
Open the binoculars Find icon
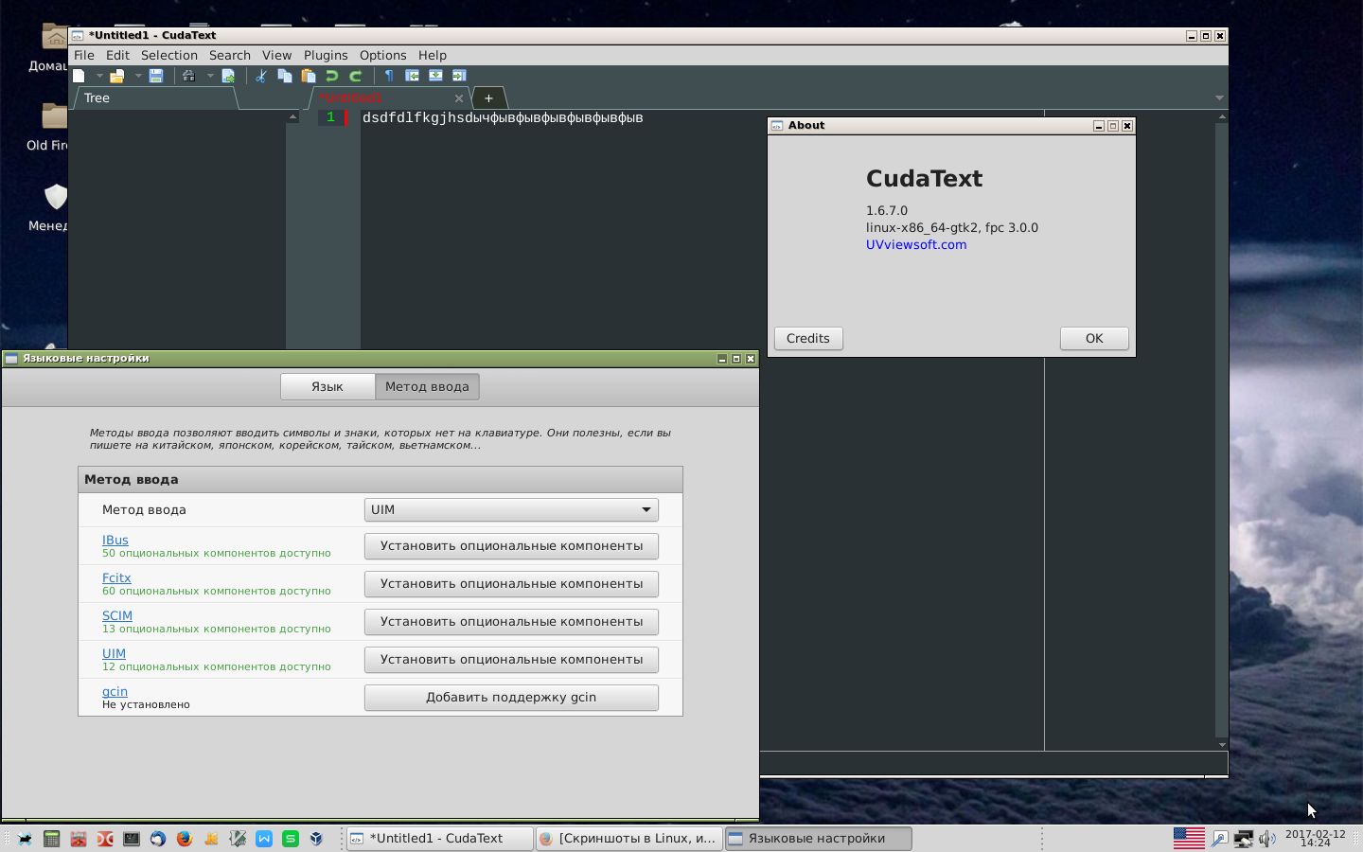coord(188,76)
